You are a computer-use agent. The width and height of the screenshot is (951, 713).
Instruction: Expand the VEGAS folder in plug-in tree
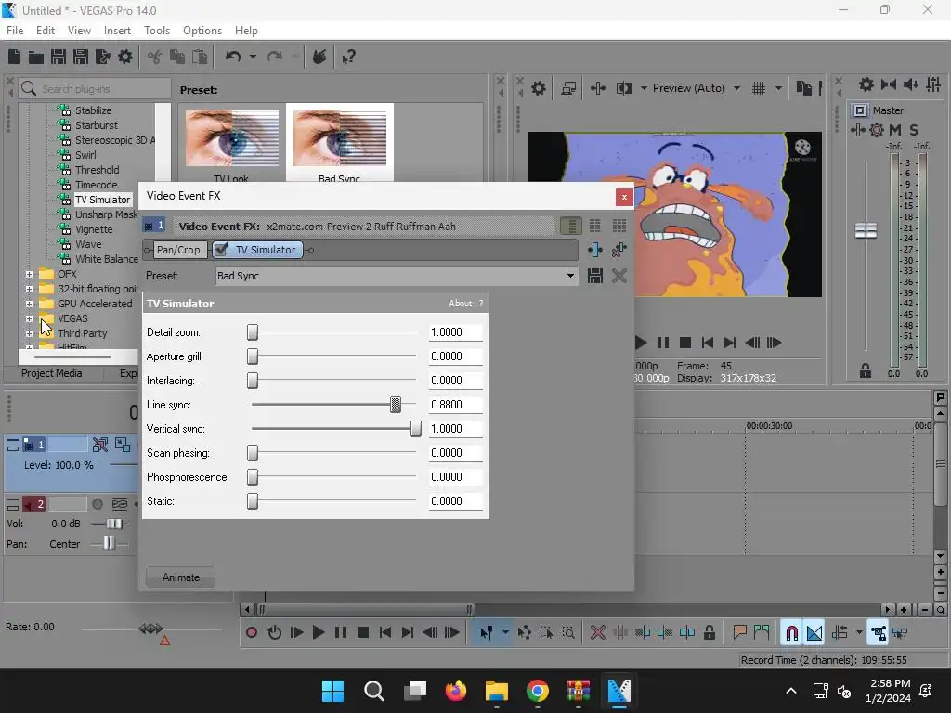29,319
